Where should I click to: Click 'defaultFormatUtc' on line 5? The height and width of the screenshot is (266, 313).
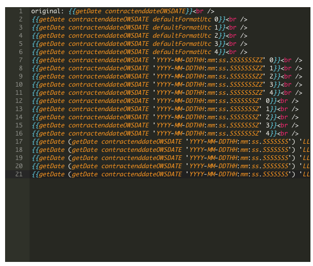pos(182,44)
